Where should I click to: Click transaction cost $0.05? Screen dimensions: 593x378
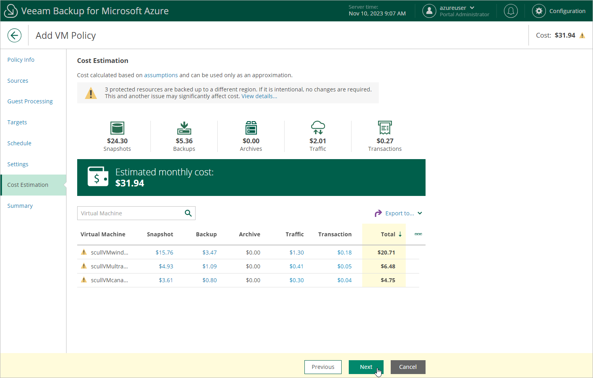(x=344, y=266)
